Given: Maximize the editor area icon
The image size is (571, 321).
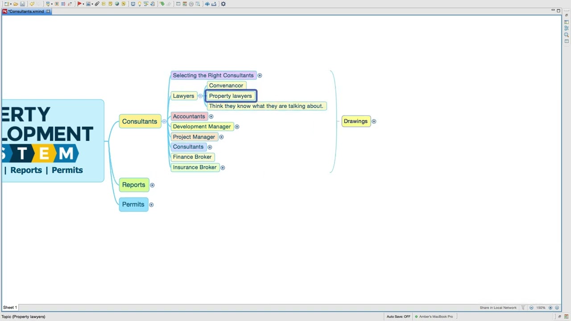Looking at the screenshot, I should [558, 10].
